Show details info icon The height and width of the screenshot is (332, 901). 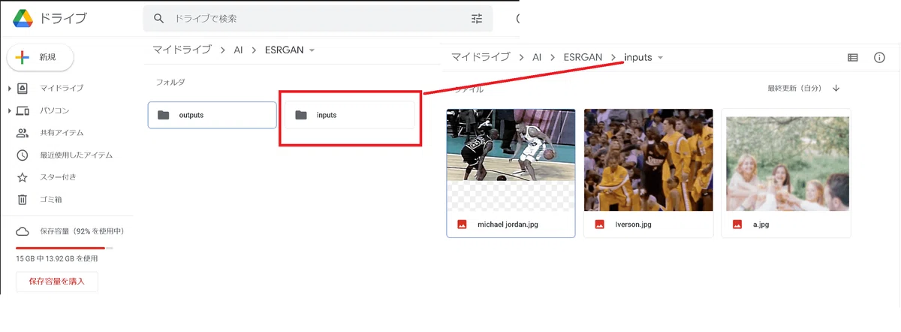[879, 57]
